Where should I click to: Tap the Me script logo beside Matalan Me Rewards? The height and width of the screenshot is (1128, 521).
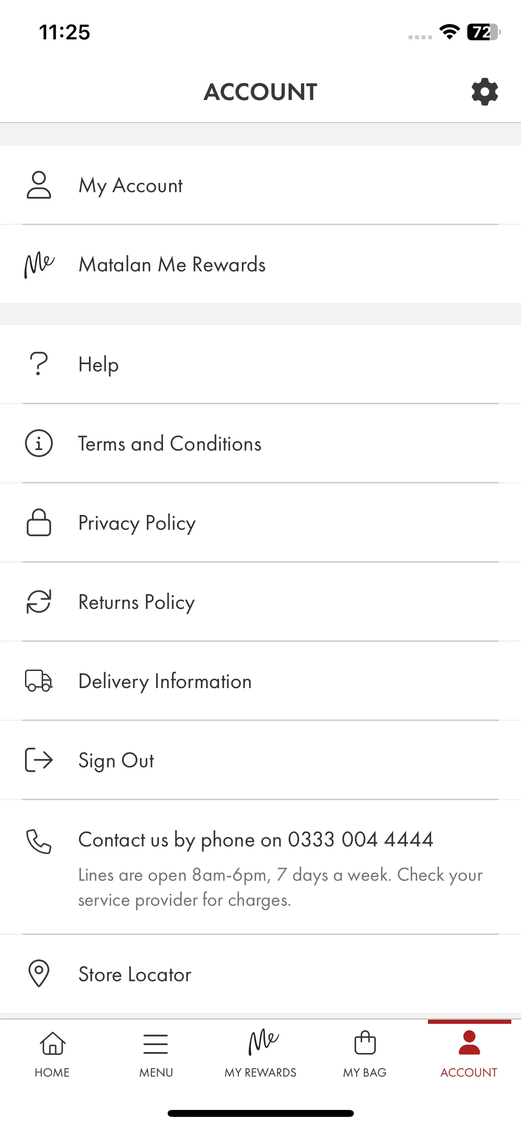coord(39,264)
